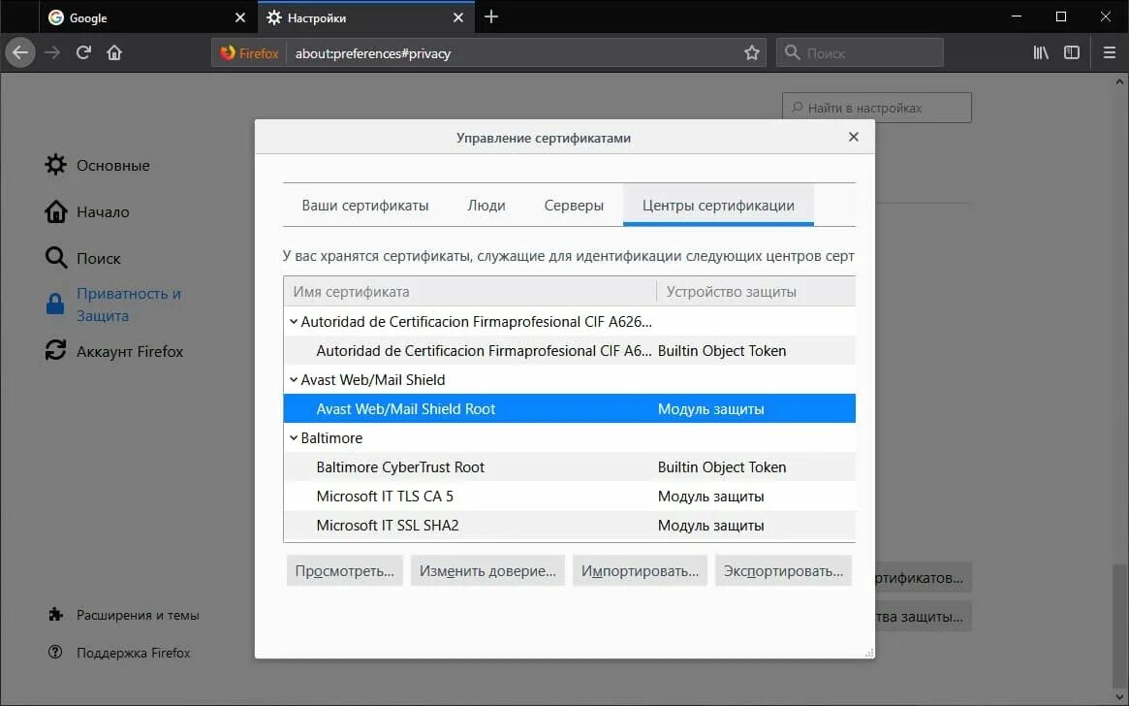Select Autoridad de Certificacion Builtin Object Token row
This screenshot has height=706, width=1129.
[x=570, y=351]
